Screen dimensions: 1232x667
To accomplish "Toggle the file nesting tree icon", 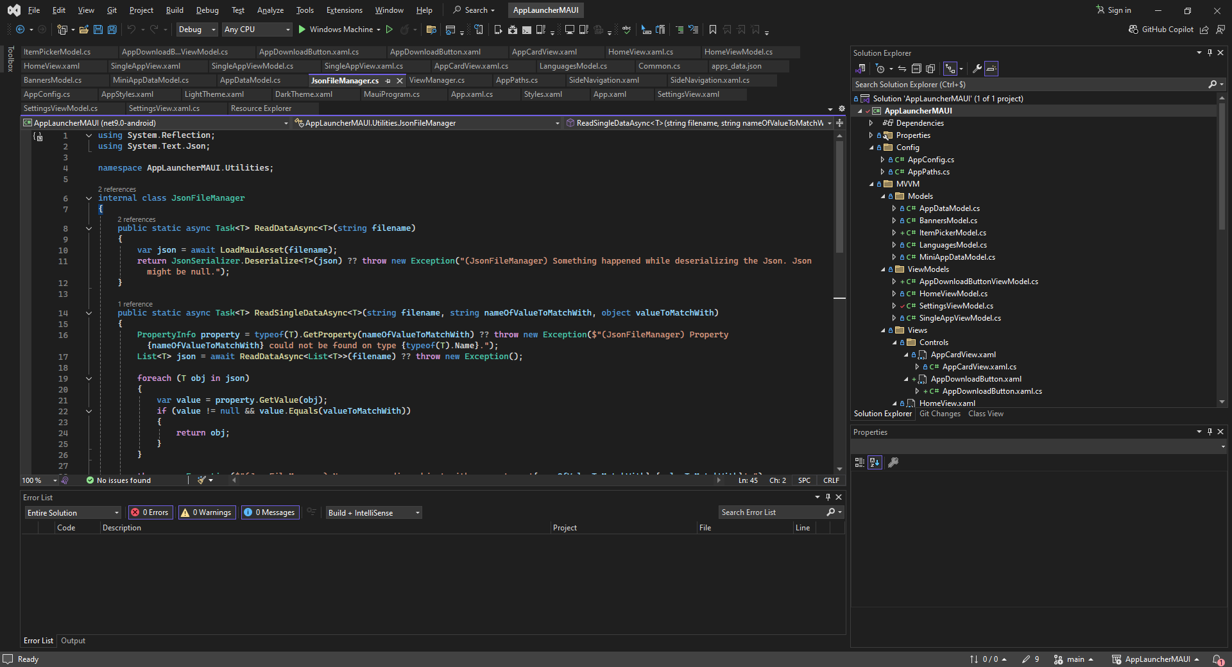I will click(950, 69).
